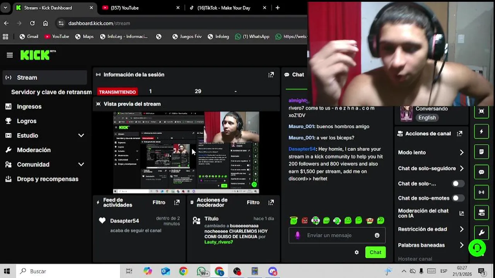495x278 pixels.
Task: Click the chat bubble icon in right rail
Action: (481, 172)
